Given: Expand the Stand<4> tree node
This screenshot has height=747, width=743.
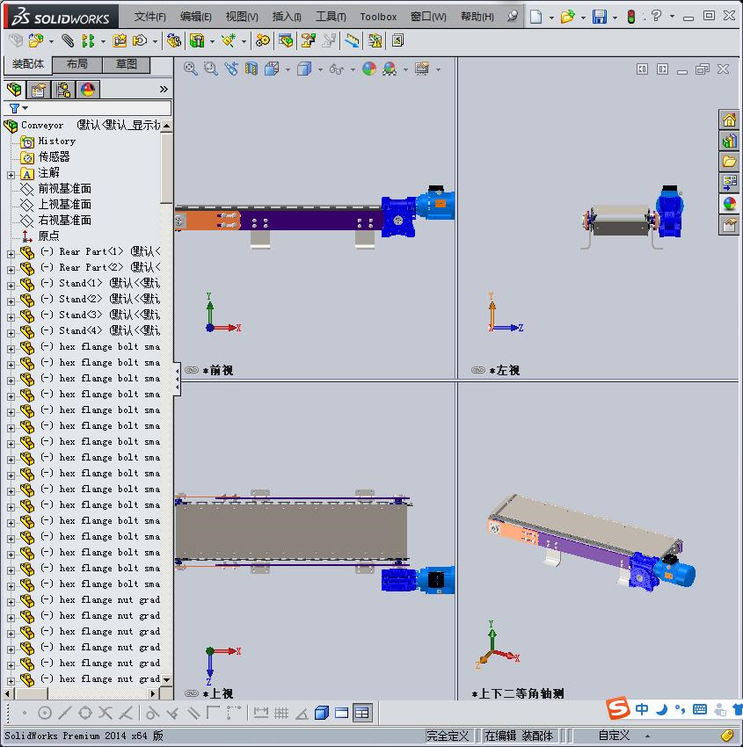Looking at the screenshot, I should [11, 333].
